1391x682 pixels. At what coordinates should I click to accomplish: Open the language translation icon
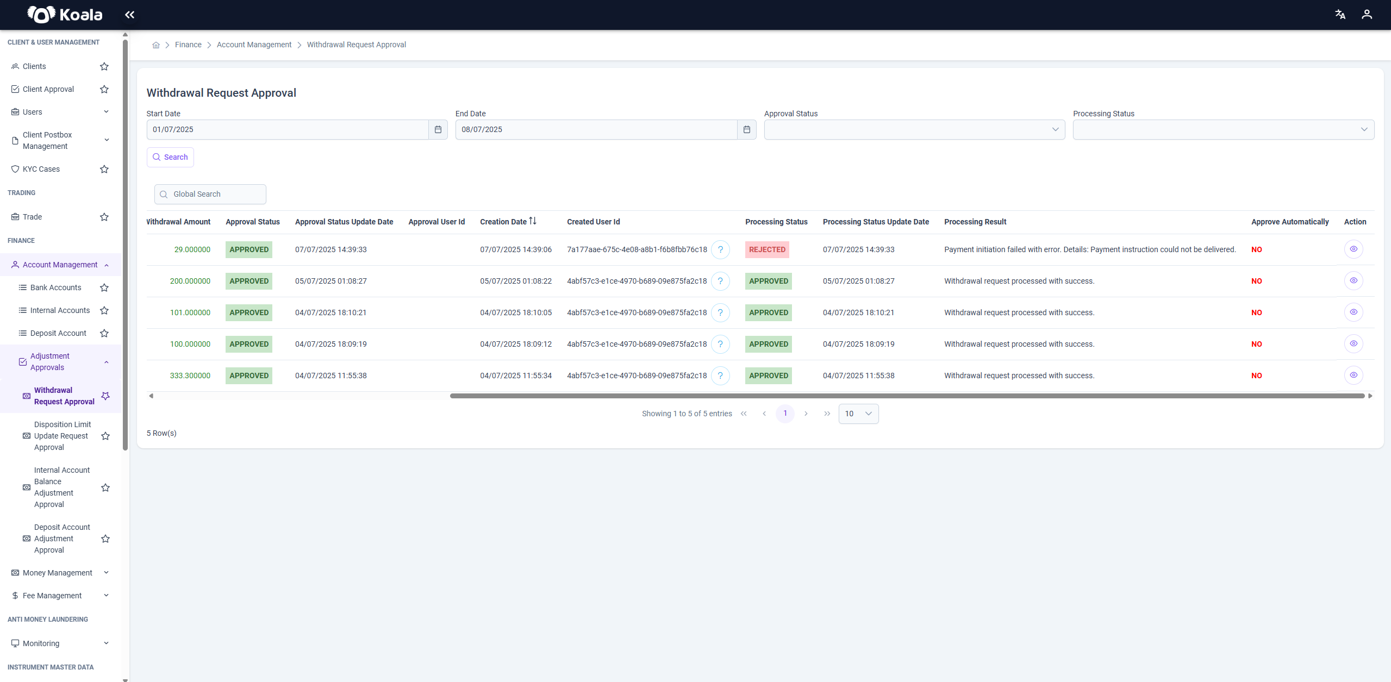pyautogui.click(x=1340, y=15)
